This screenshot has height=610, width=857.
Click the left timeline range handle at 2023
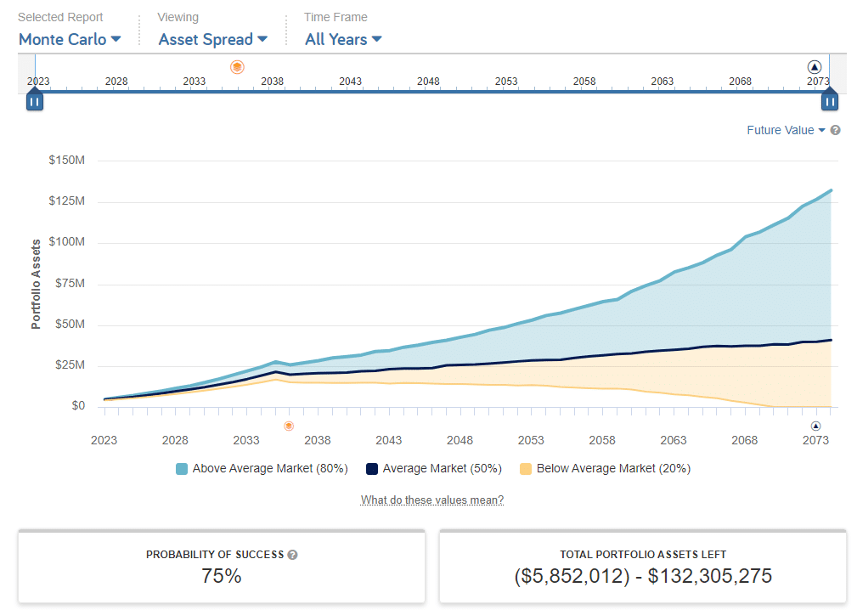(x=35, y=101)
